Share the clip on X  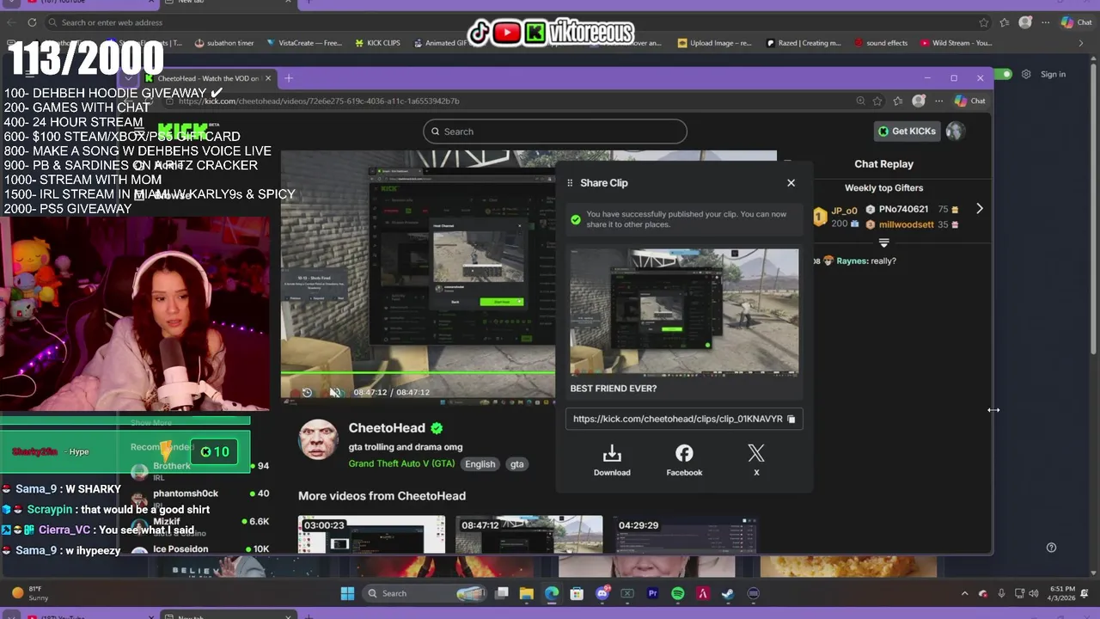click(x=756, y=460)
